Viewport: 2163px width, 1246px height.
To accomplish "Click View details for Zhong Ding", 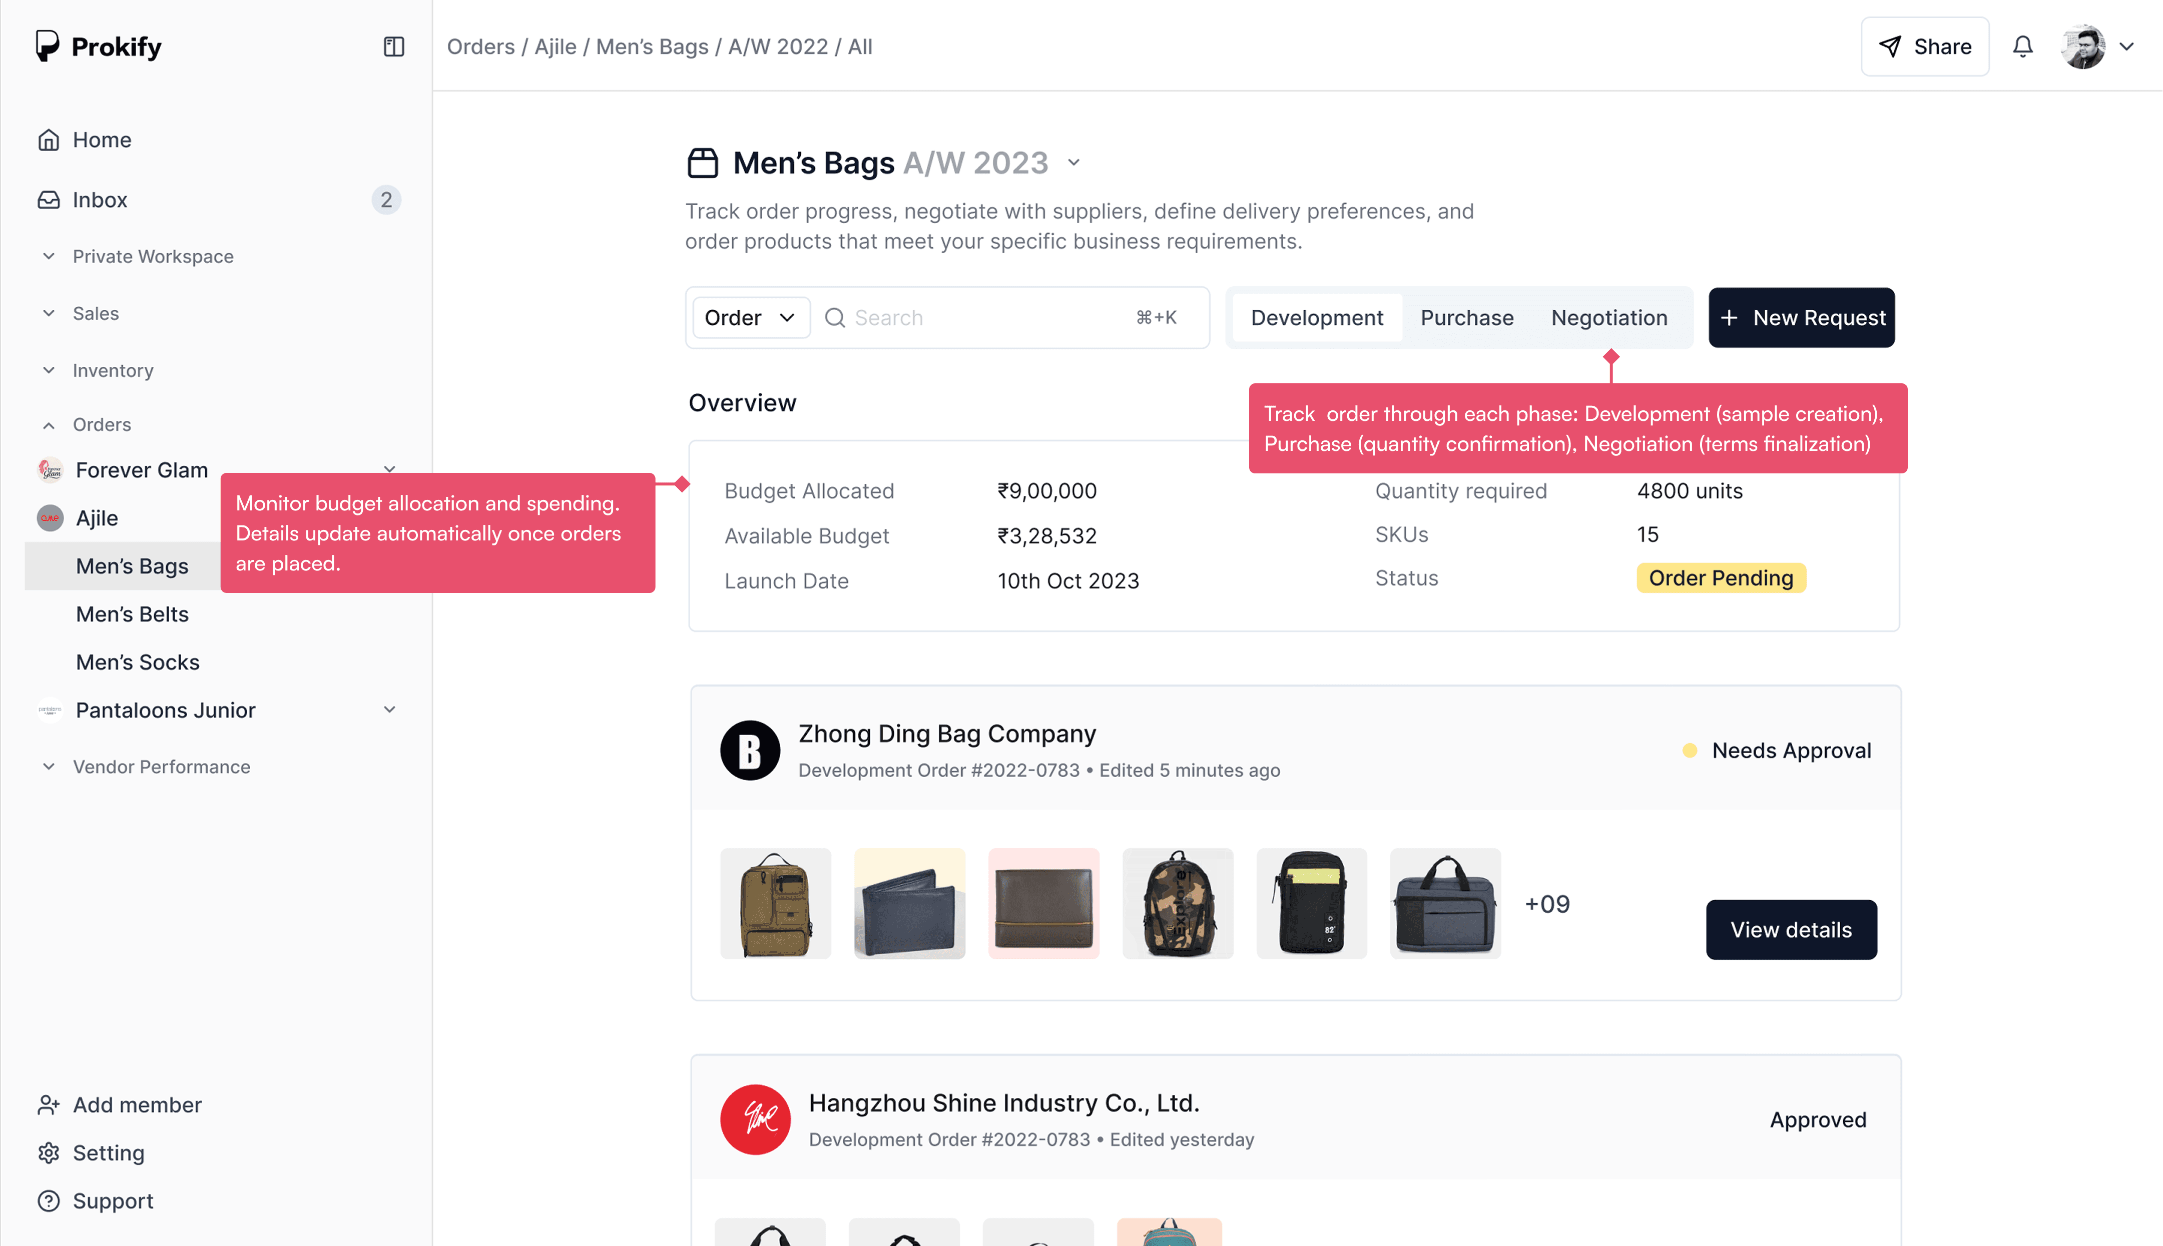I will [1791, 929].
